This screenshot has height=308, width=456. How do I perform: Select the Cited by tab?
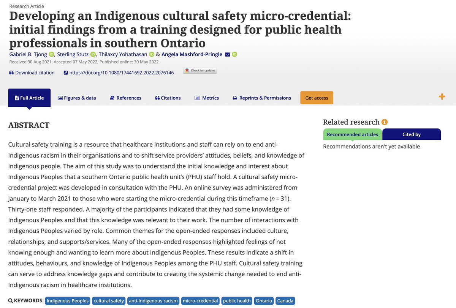(412, 134)
